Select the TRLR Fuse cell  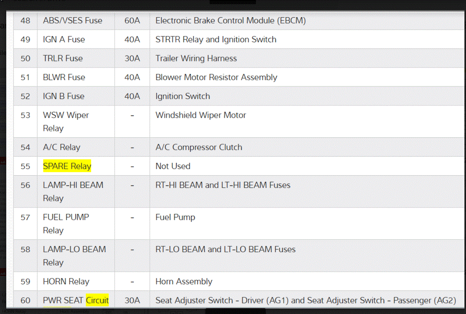(x=63, y=58)
